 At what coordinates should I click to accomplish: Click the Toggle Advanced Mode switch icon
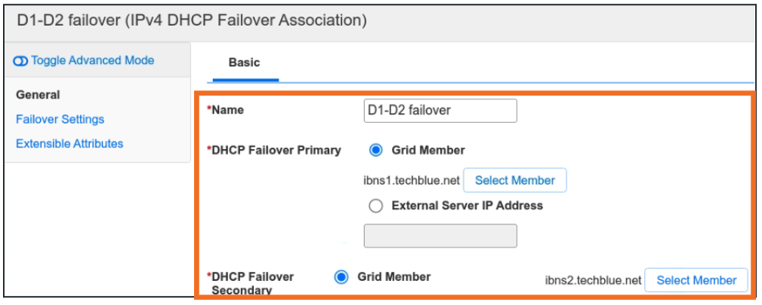[21, 61]
